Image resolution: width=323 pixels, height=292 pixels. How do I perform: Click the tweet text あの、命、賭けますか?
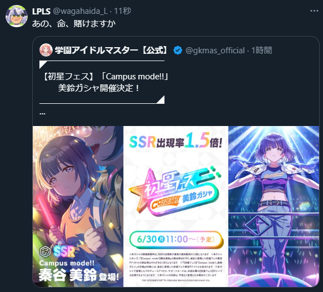(x=74, y=24)
